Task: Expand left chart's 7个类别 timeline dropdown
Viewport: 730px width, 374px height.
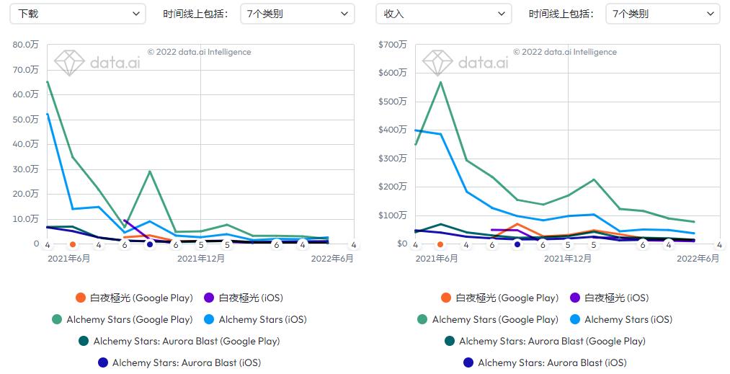Action: (297, 14)
